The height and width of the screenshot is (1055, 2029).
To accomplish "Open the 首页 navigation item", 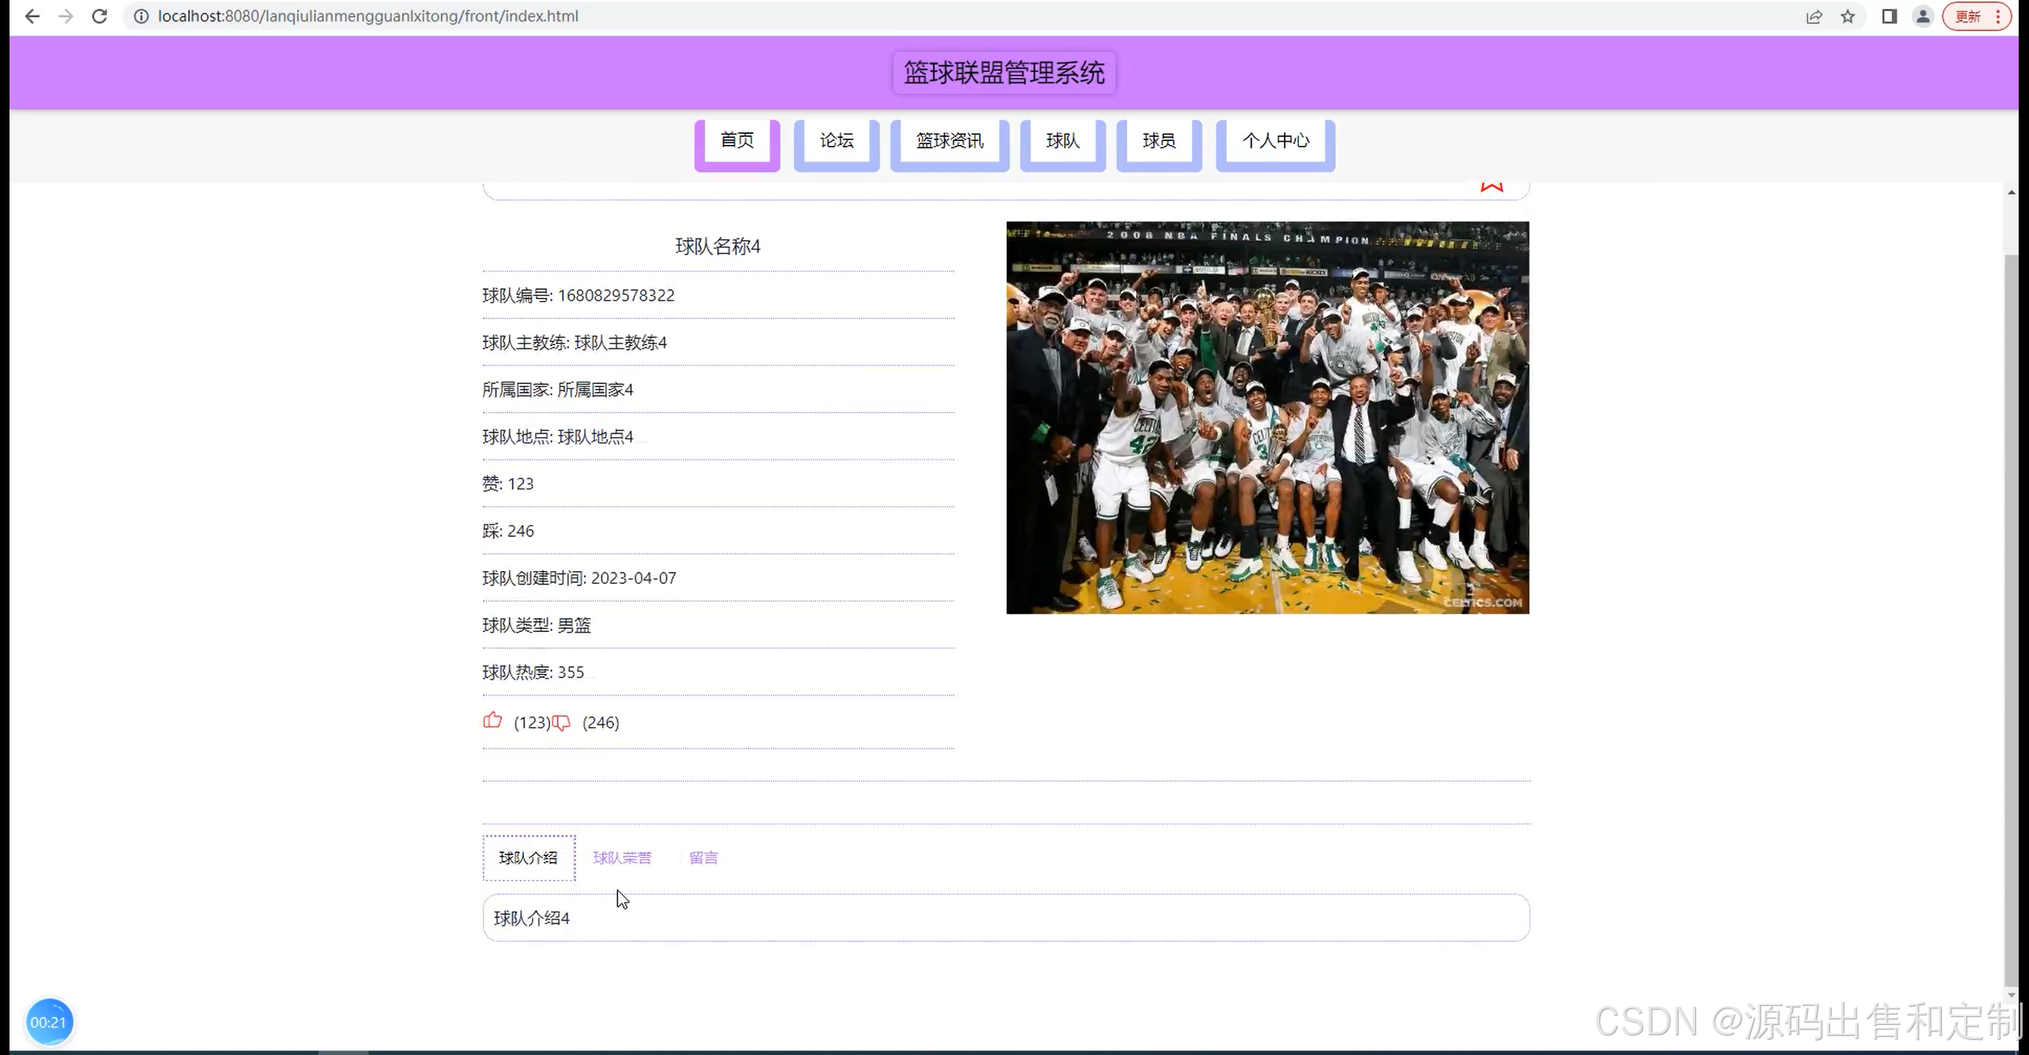I will pyautogui.click(x=737, y=141).
